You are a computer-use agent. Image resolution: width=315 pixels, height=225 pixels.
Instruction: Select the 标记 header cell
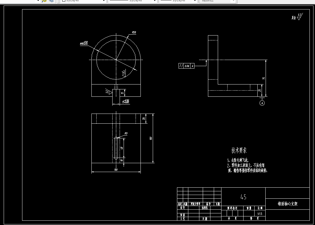click(180, 204)
